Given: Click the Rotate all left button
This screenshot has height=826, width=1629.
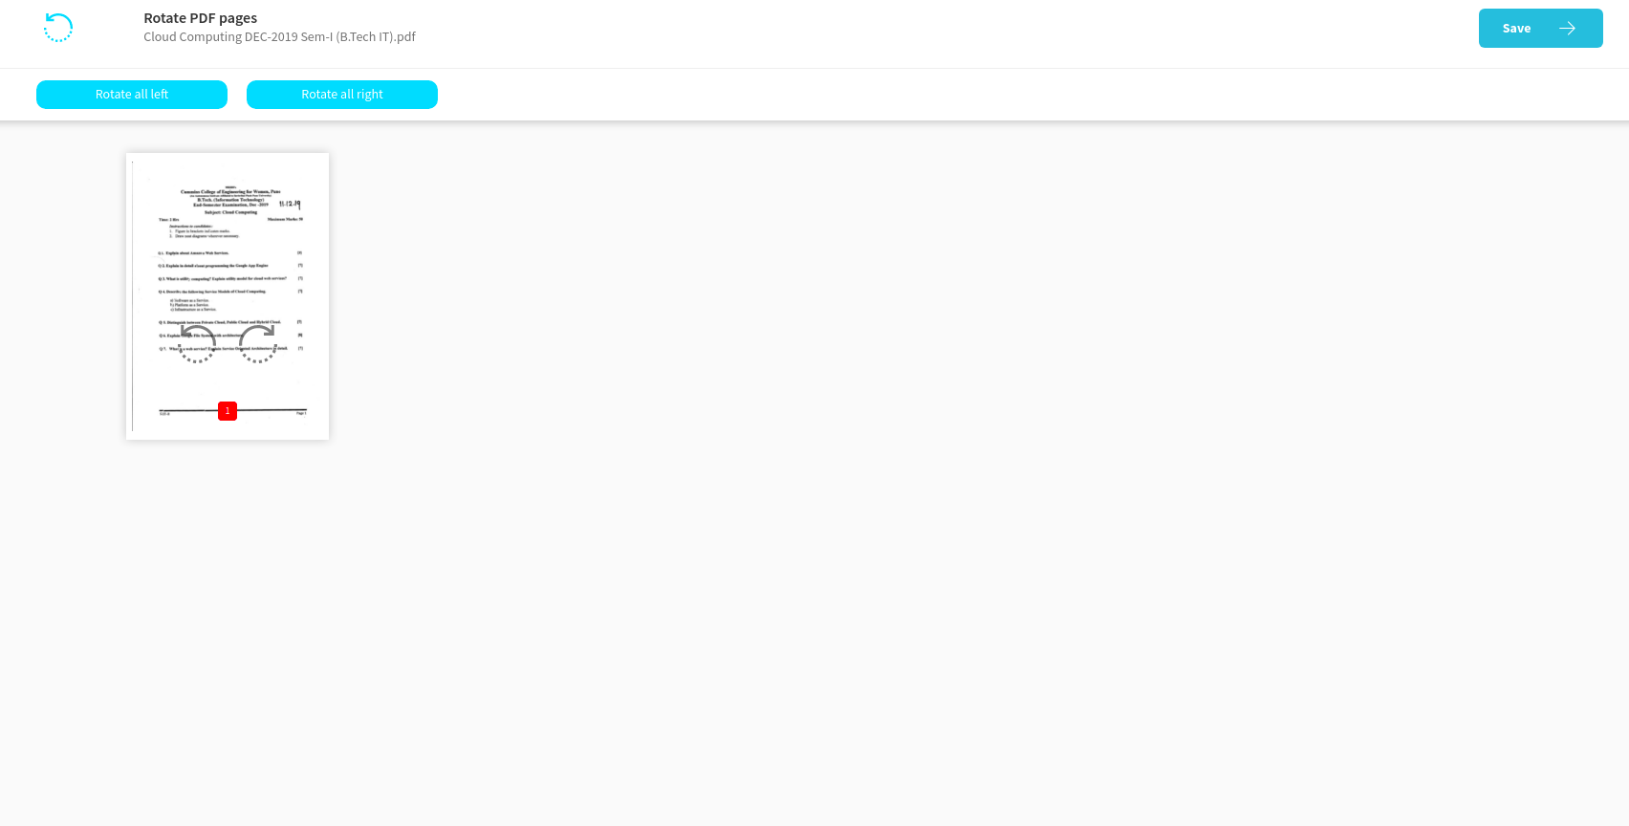Looking at the screenshot, I should [132, 95].
